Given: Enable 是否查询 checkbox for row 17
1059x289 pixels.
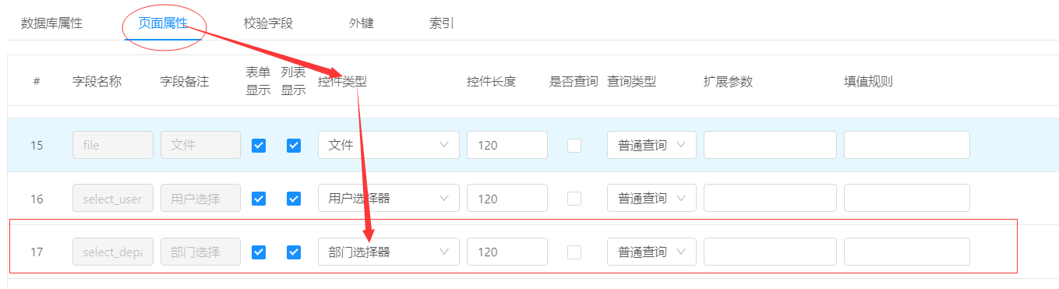Looking at the screenshot, I should click(x=574, y=252).
